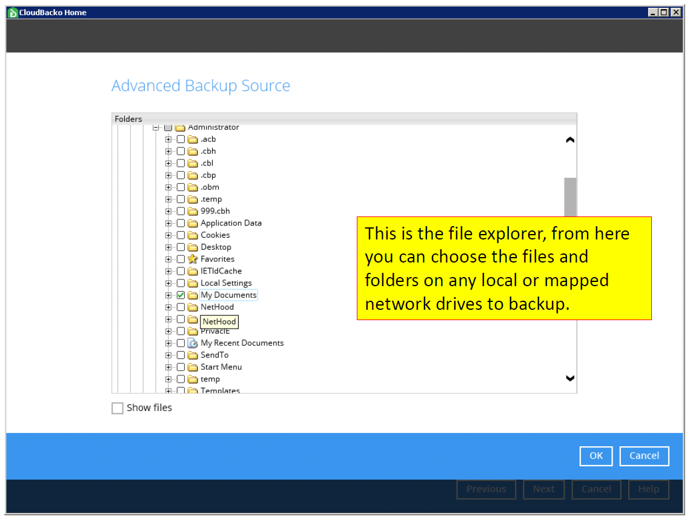Click the Next button
The height and width of the screenshot is (519, 690).
pos(543,489)
